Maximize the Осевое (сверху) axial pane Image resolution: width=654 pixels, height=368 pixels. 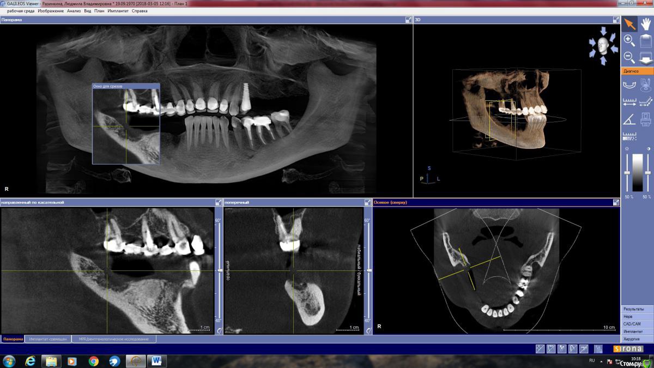[x=616, y=202]
